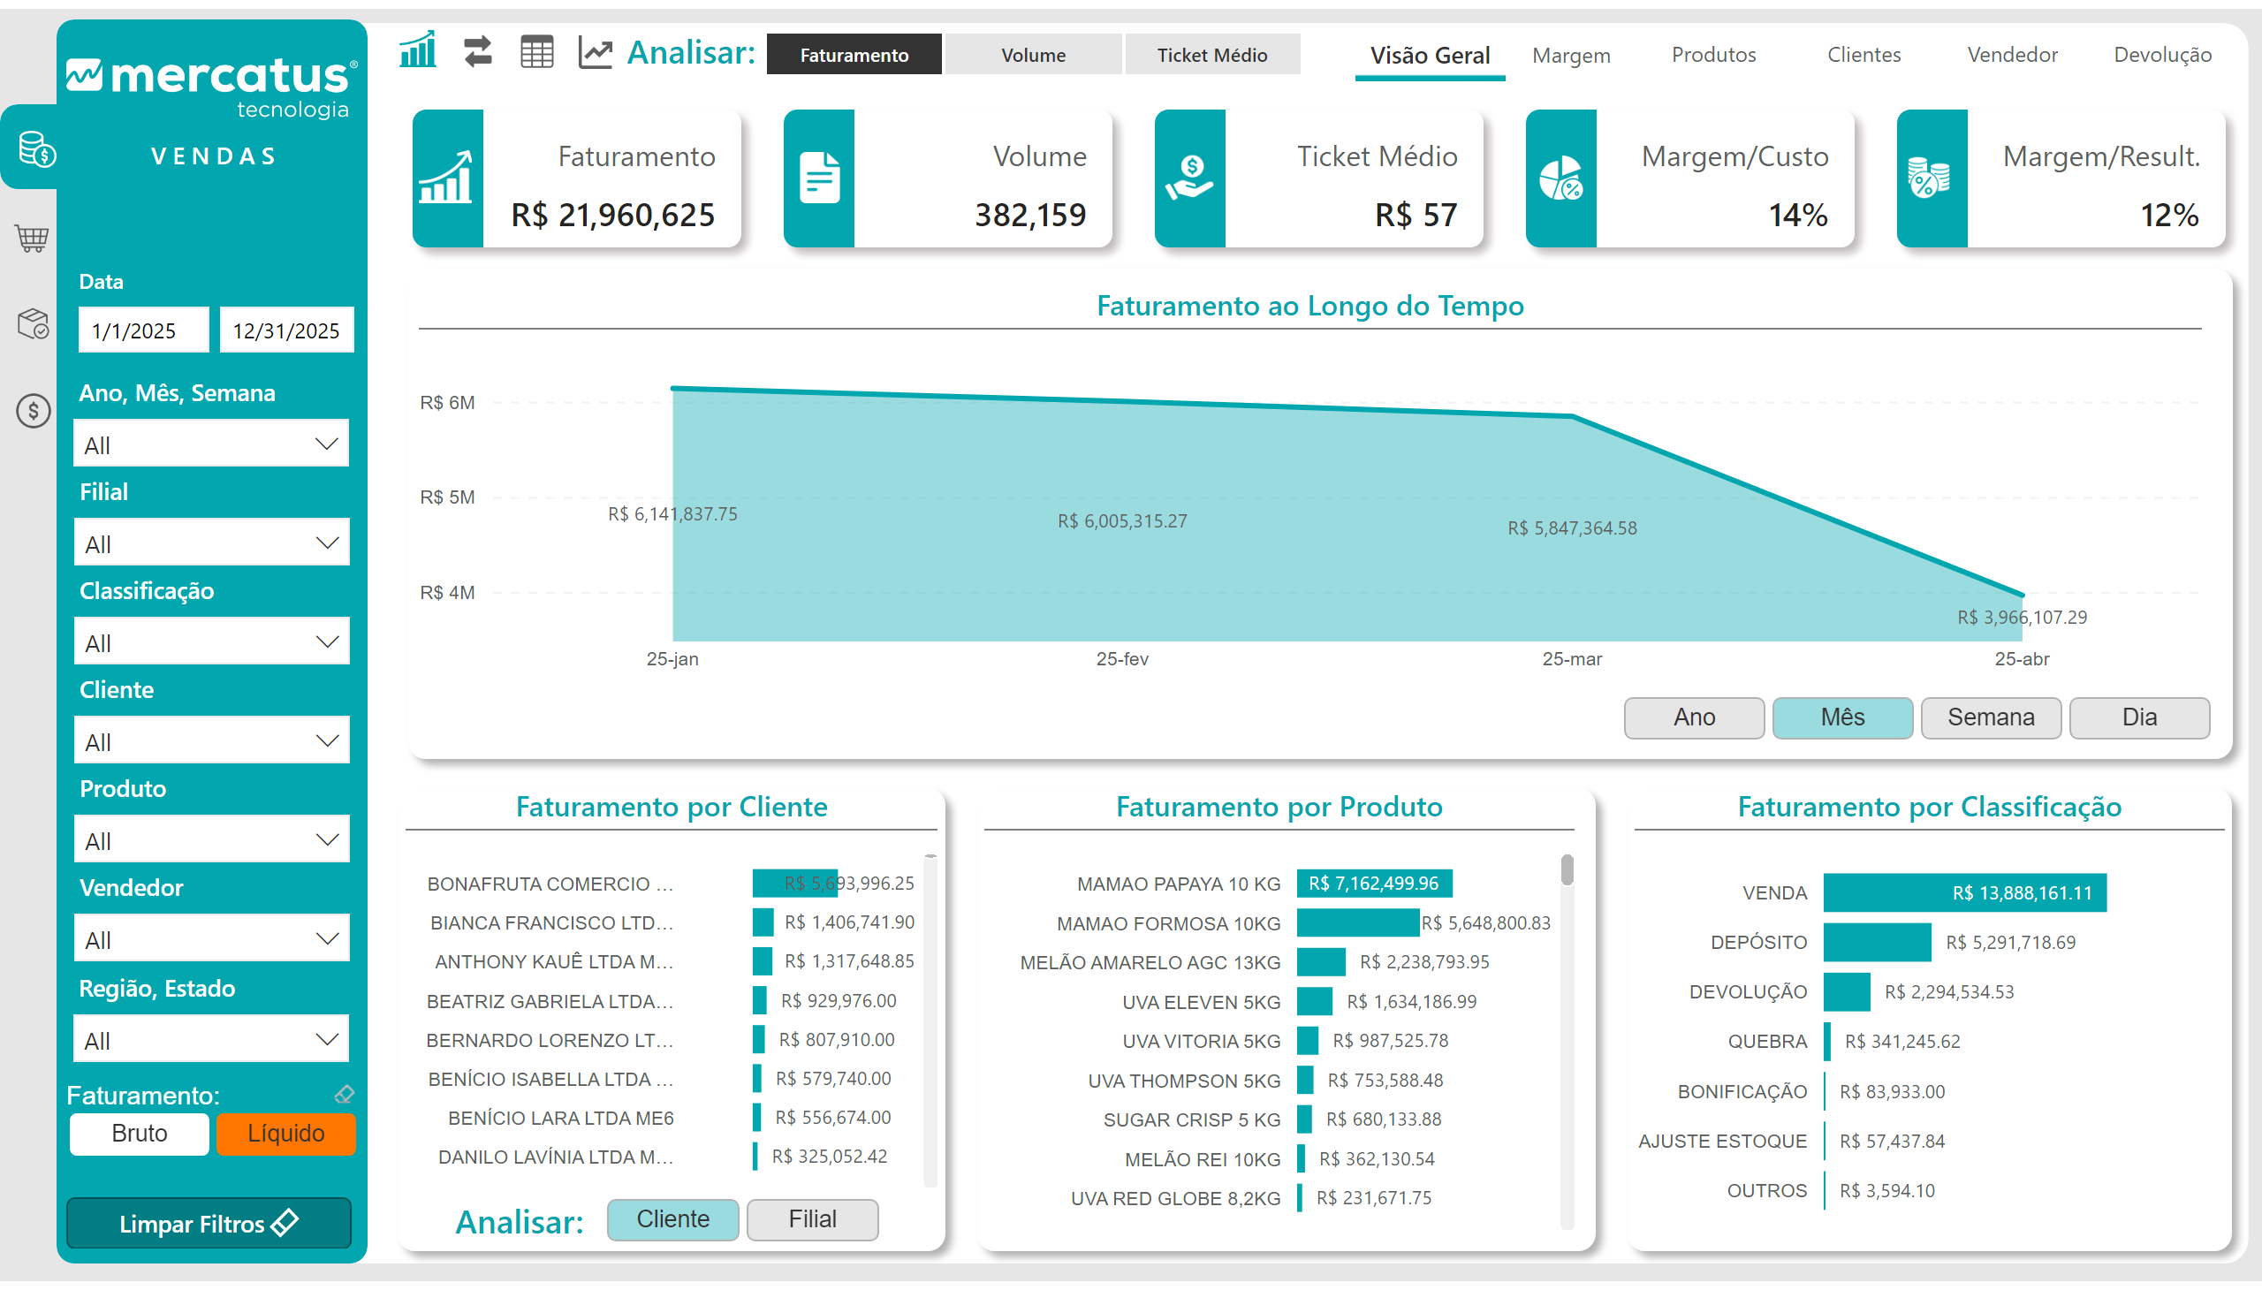Click the line chart trend icon
The width and height of the screenshot is (2262, 1290).
tap(595, 52)
